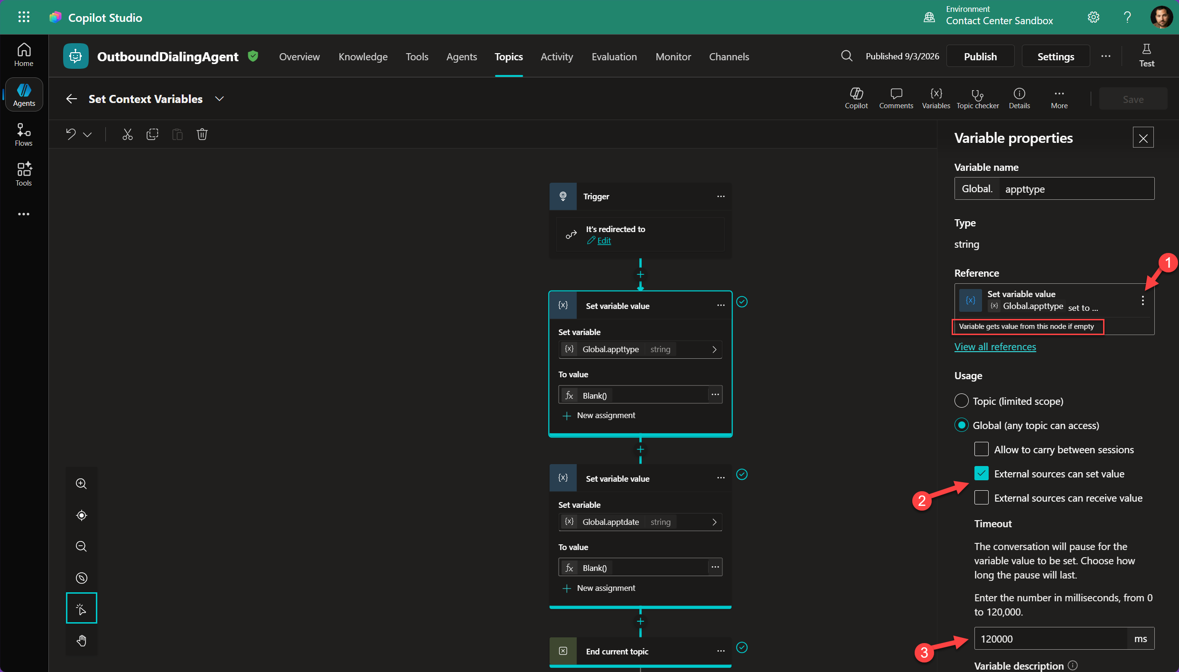
Task: Open the undo history dropdown arrow
Action: 87,135
